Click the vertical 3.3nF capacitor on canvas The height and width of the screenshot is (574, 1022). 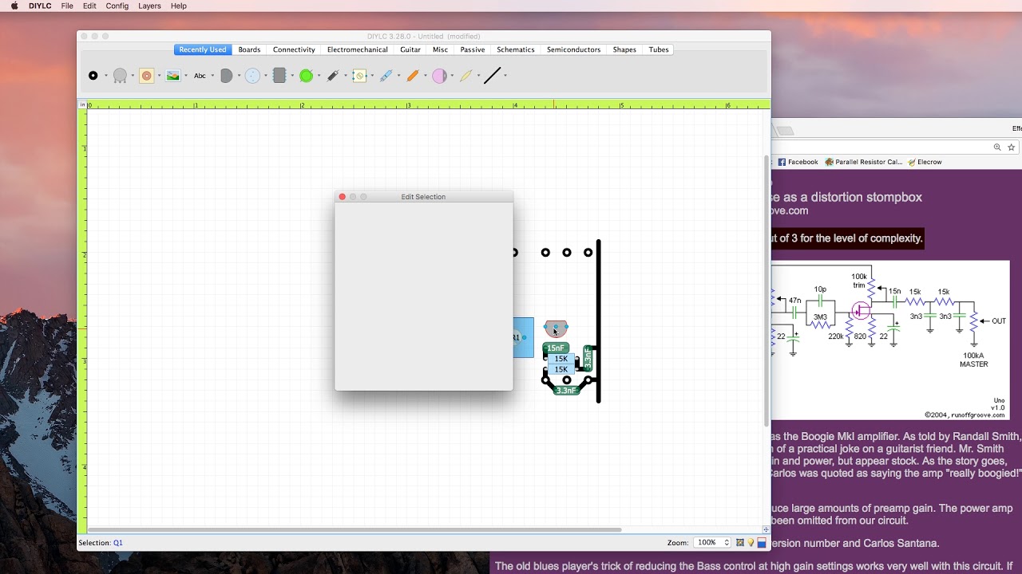coord(588,359)
